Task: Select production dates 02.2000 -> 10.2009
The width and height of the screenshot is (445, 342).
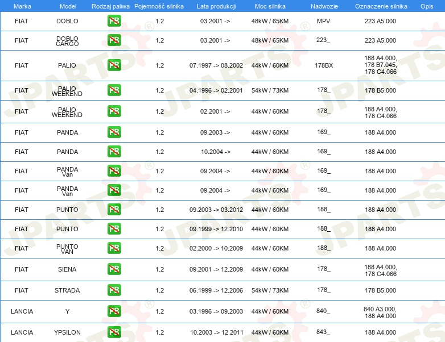Action: [216, 248]
